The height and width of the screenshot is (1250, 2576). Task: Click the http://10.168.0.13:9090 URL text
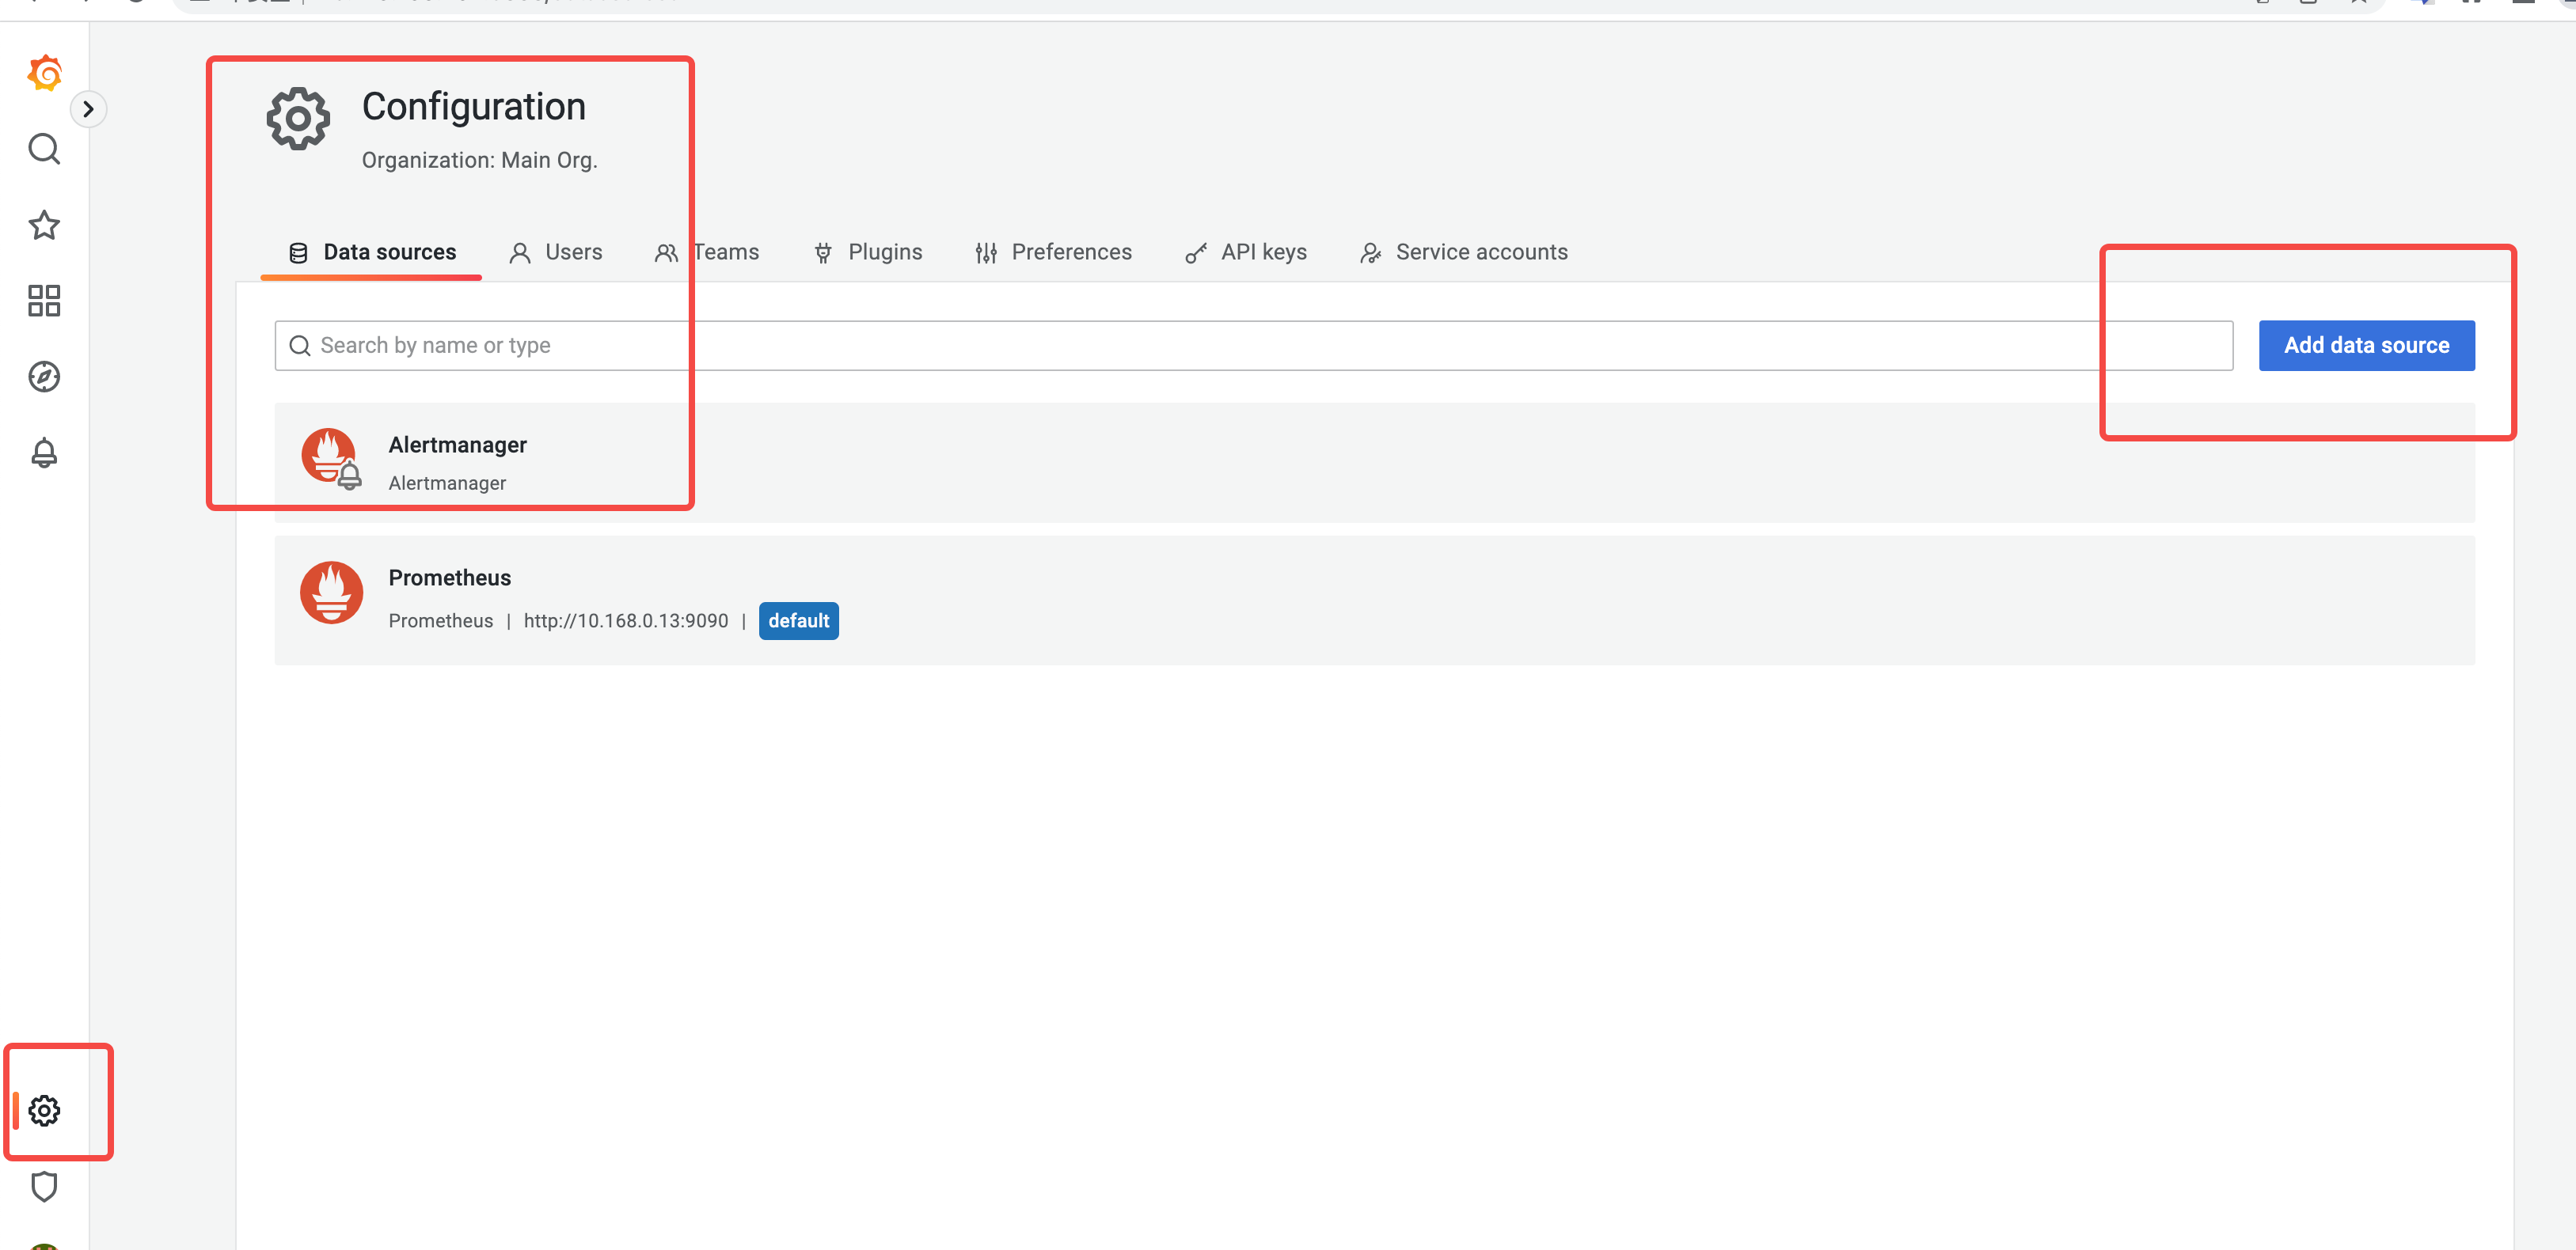click(x=626, y=620)
